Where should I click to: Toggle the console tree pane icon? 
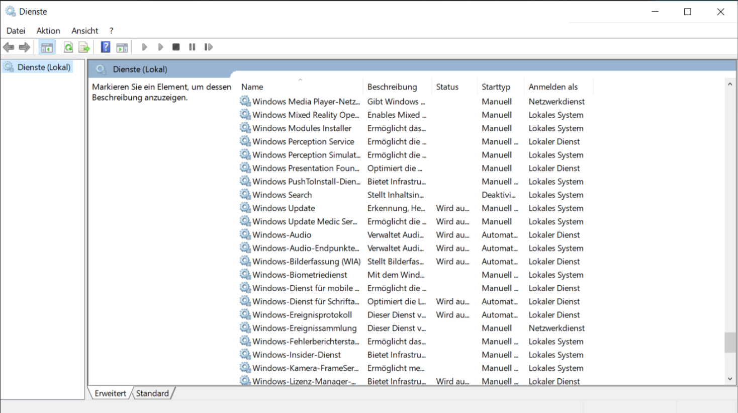pos(47,47)
